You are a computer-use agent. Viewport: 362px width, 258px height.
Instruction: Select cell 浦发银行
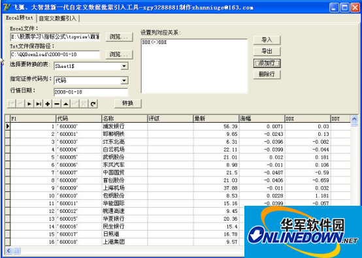pyautogui.click(x=124, y=126)
